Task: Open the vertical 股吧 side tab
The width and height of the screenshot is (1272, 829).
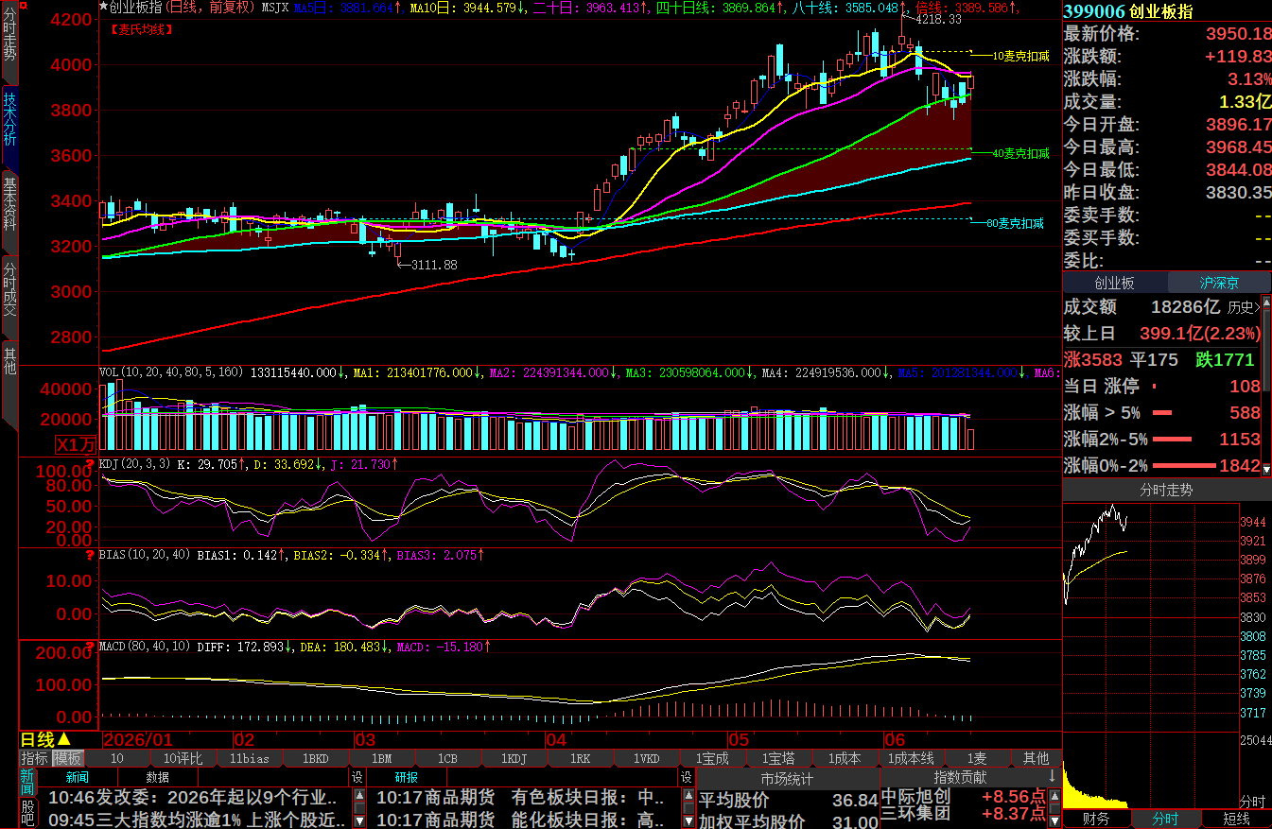Action: (27, 814)
